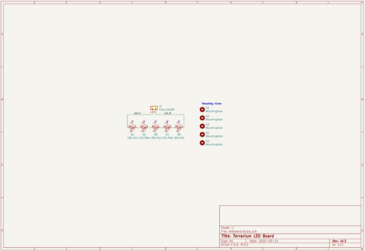The image size is (365, 251).
Task: Click the LED_Pad value under D5
Action: tap(179, 138)
